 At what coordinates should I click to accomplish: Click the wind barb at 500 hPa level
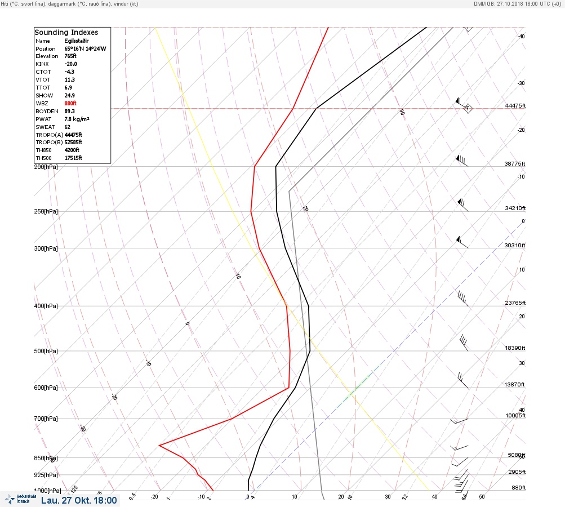(464, 343)
